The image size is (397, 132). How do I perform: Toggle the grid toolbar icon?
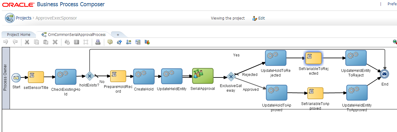tap(76, 42)
